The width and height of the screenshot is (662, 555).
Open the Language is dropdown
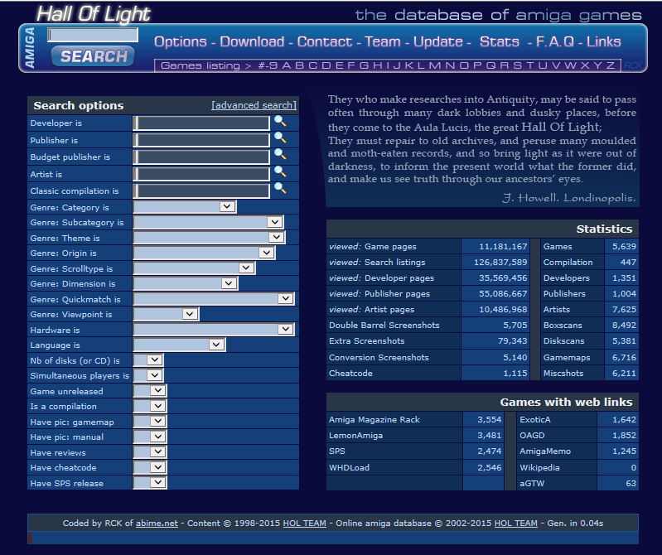179,345
